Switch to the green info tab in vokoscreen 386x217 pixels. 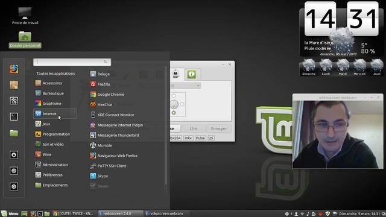coord(192,74)
